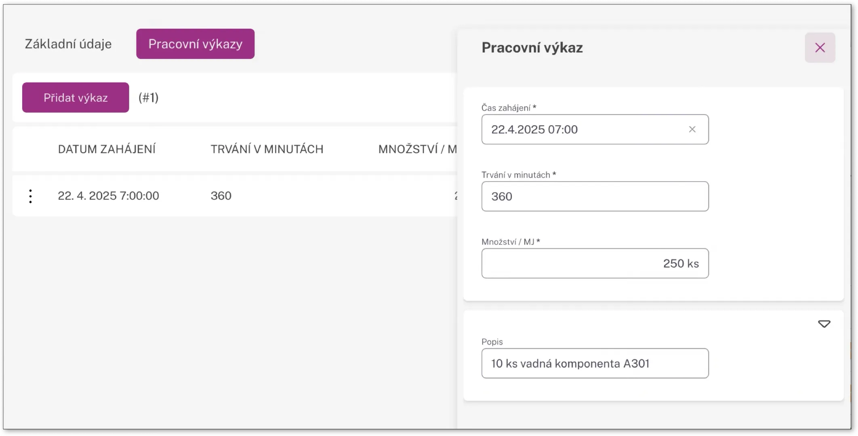The width and height of the screenshot is (858, 436).
Task: Click the Čas zahájení field label
Action: pyautogui.click(x=508, y=108)
